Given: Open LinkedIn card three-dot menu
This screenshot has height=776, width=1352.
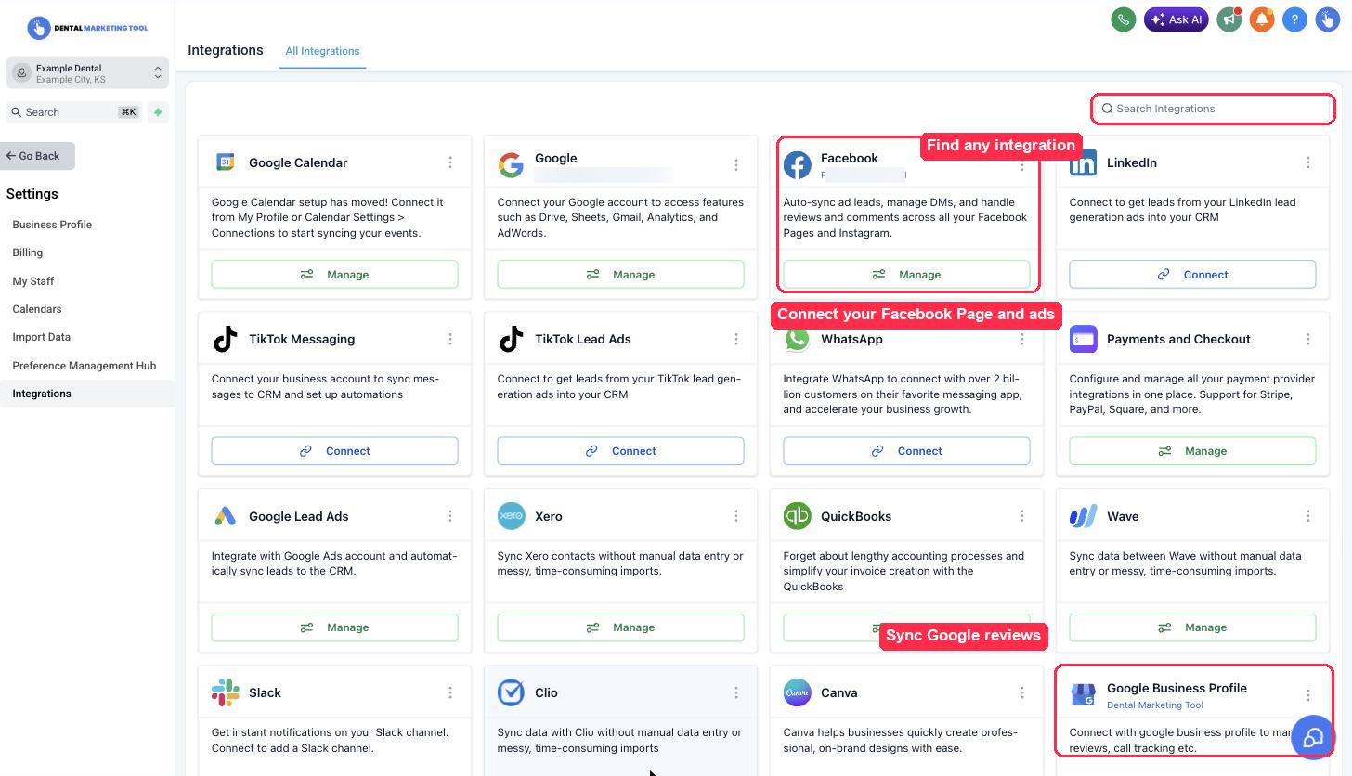Looking at the screenshot, I should (x=1308, y=162).
